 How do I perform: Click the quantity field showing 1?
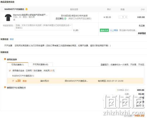click(x=123, y=17)
